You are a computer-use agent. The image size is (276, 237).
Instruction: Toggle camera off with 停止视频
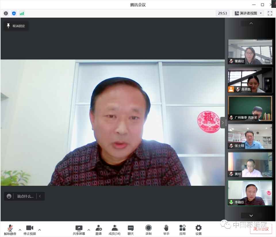point(30,230)
